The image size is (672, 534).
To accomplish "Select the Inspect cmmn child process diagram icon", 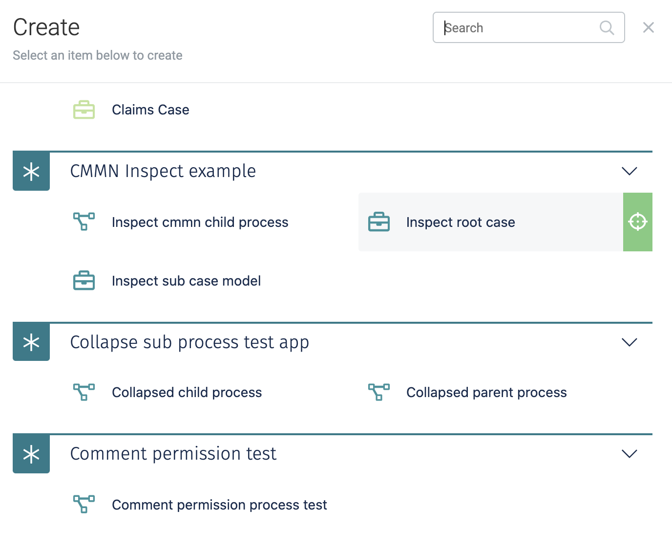I will (84, 222).
